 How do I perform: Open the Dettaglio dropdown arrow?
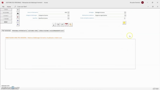(x=125, y=12)
